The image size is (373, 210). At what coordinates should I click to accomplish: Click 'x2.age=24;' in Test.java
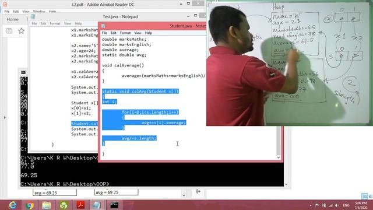tap(83, 51)
